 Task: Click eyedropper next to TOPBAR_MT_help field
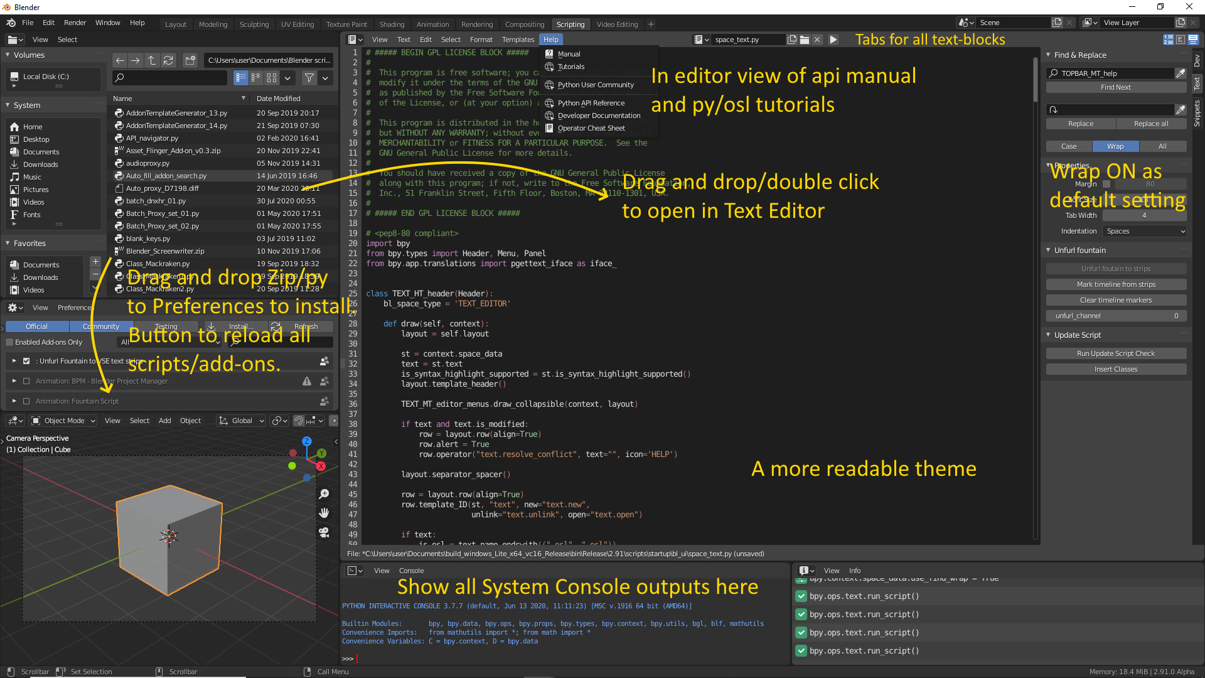click(1181, 73)
